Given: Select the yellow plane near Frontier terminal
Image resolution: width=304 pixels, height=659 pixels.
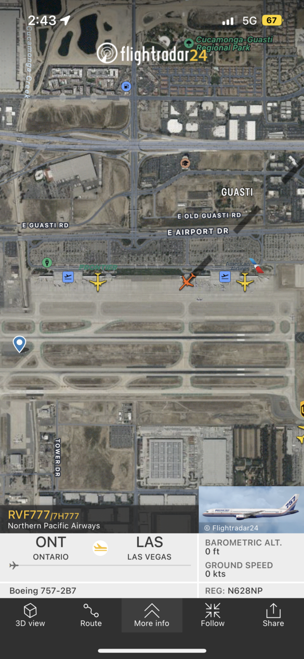Looking at the screenshot, I should pyautogui.click(x=97, y=282).
